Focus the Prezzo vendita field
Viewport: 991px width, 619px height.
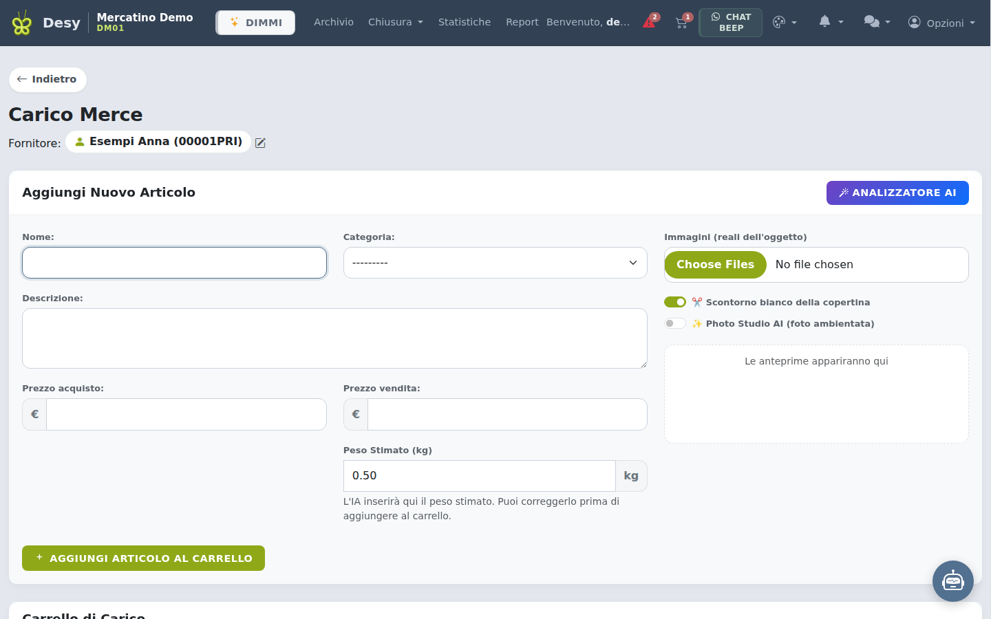[508, 415]
